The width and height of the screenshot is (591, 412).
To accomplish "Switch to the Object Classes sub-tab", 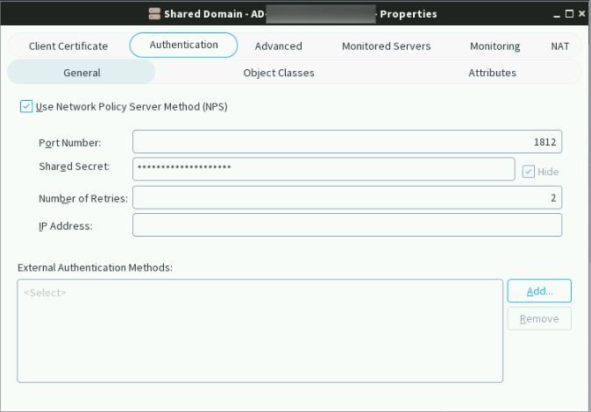I will tap(279, 73).
